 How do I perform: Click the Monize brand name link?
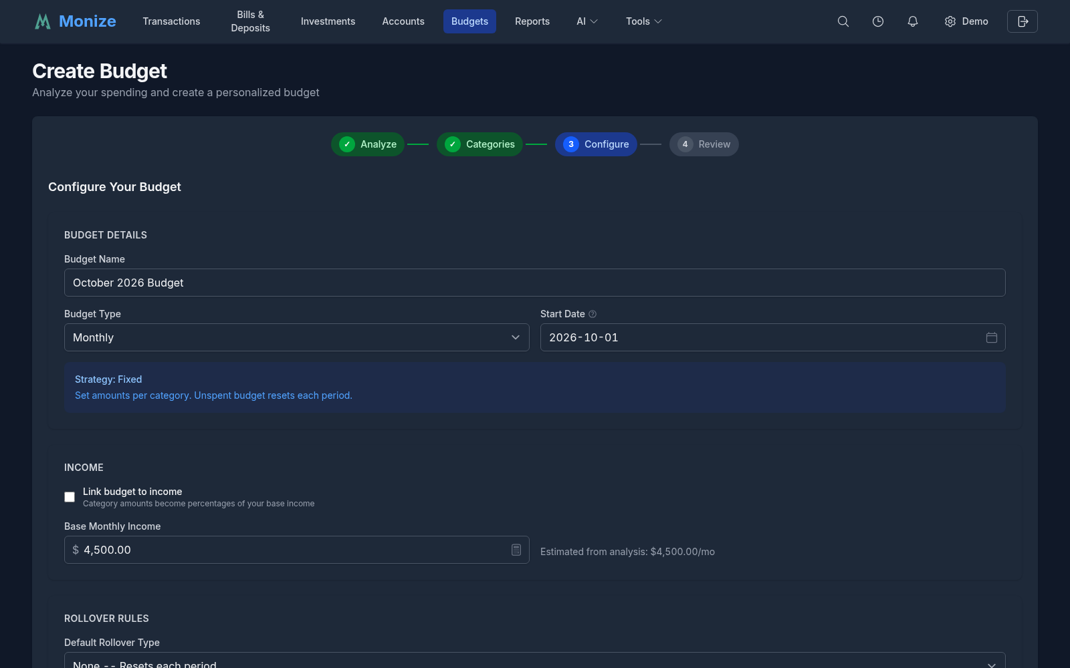[88, 21]
